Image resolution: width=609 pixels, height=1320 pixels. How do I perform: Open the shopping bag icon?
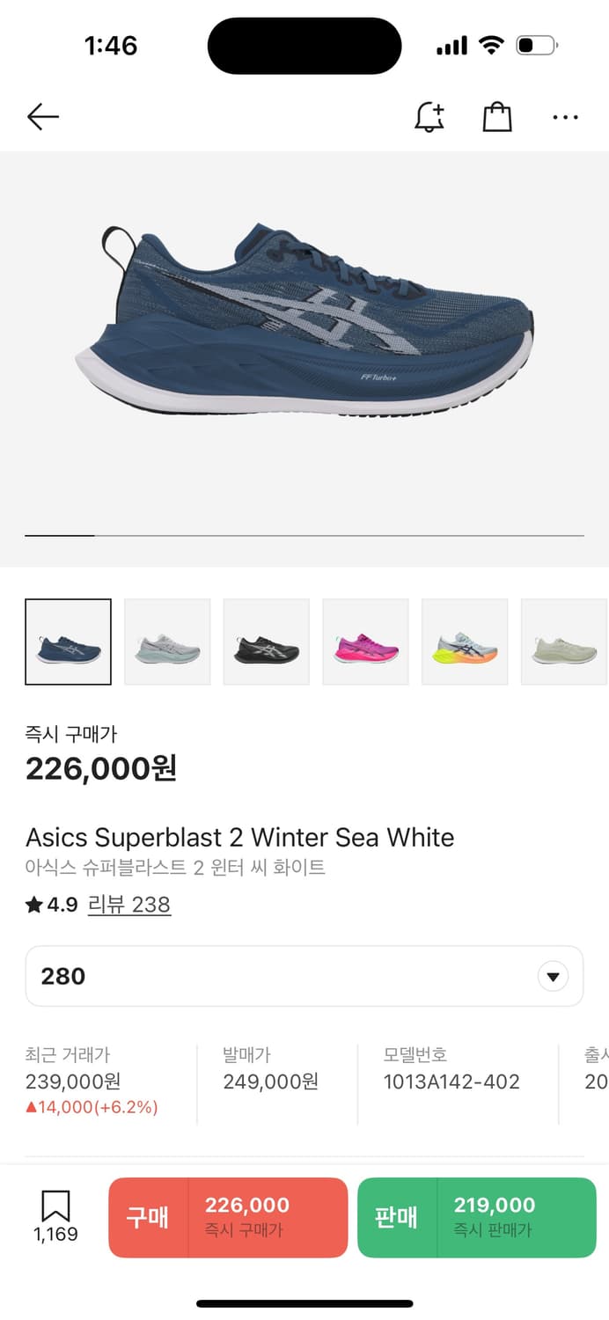coord(497,117)
